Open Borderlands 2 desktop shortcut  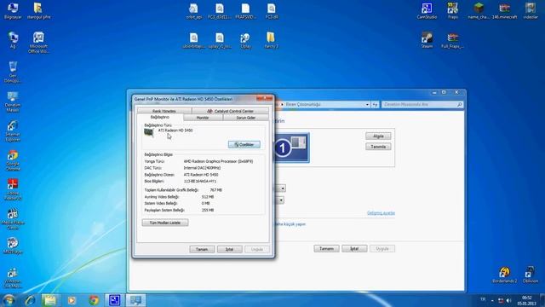(x=505, y=275)
